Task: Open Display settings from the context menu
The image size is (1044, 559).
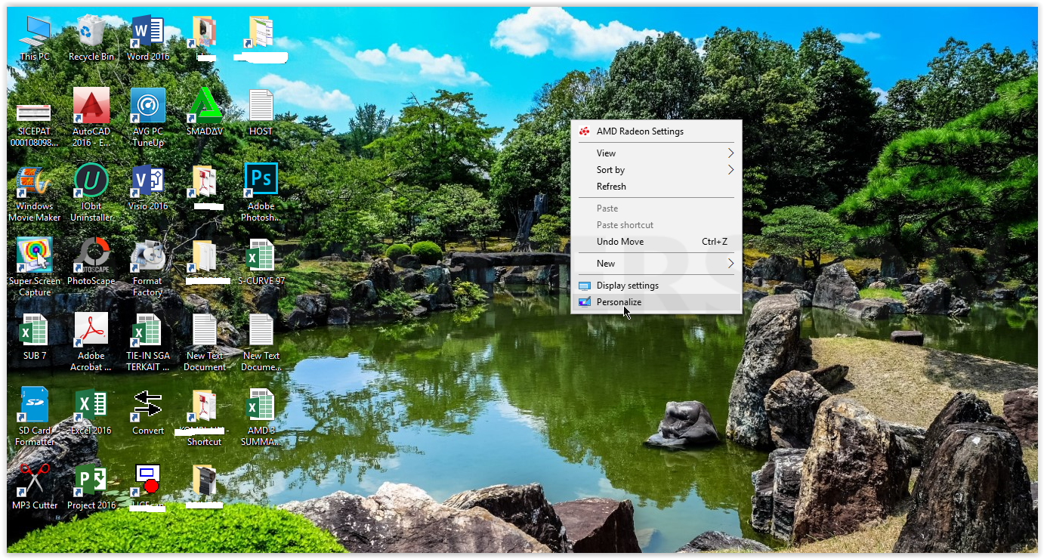Action: click(656, 286)
